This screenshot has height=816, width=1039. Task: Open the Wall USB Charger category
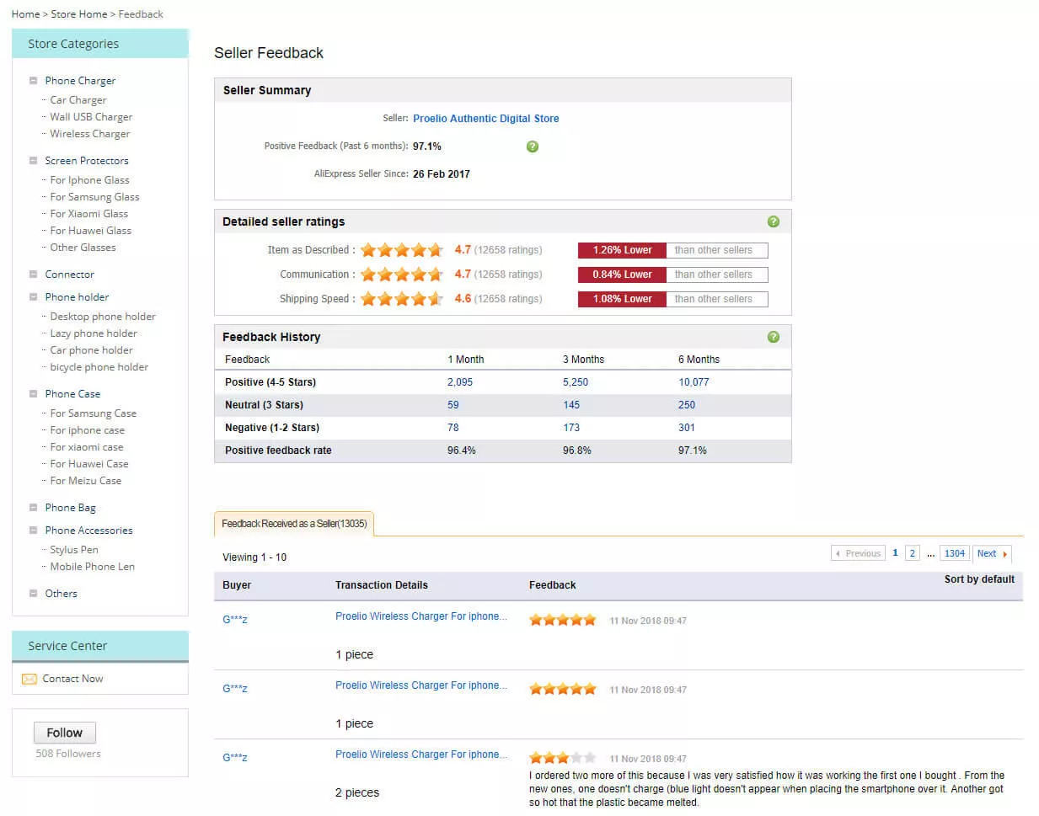pyautogui.click(x=91, y=117)
